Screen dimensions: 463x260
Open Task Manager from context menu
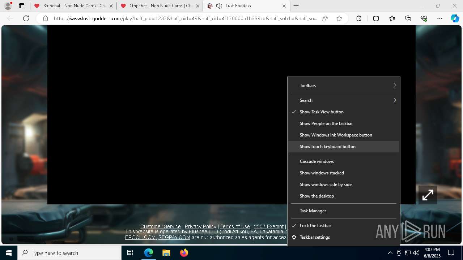344,211
